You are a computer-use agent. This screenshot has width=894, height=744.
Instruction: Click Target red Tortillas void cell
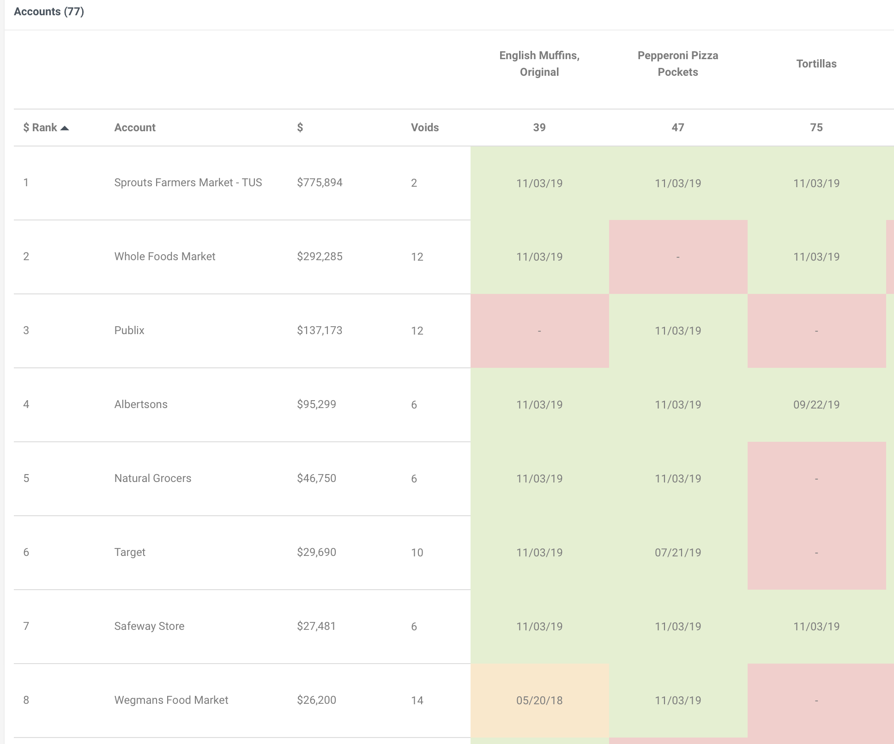816,553
